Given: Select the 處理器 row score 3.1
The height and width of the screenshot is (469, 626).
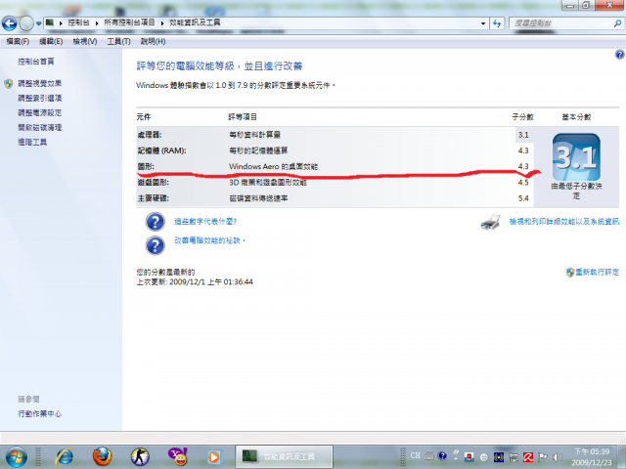Looking at the screenshot, I should (523, 135).
